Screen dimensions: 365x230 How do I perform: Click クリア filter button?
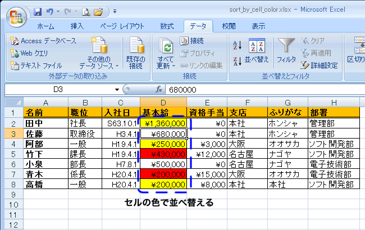[x=313, y=41]
